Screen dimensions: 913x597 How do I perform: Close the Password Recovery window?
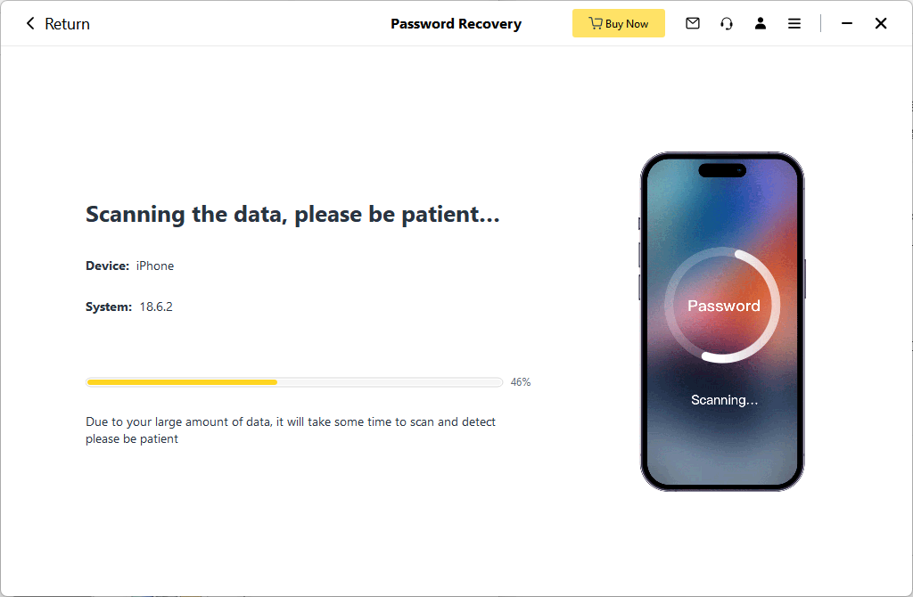coord(881,24)
